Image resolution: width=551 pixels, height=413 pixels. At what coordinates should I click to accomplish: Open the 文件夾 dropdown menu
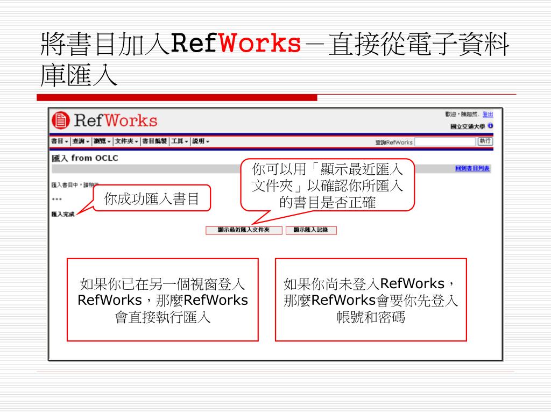126,141
